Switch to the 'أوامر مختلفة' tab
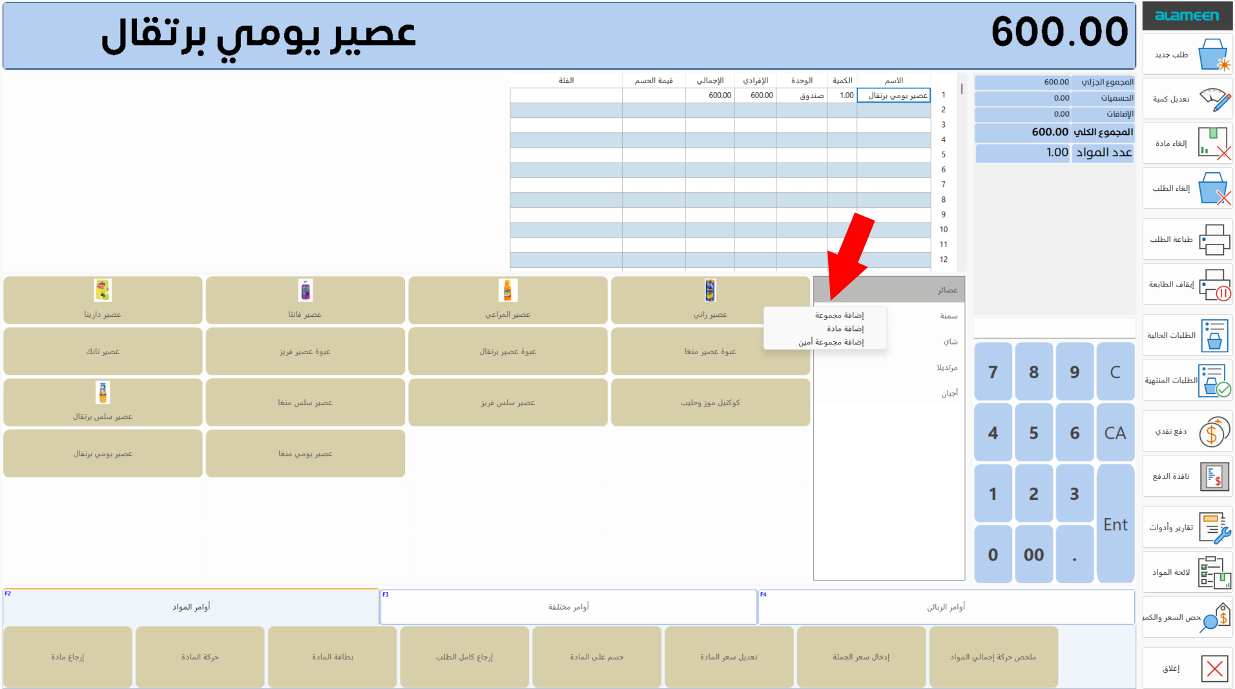Viewport: 1235px width, 689px height. tap(568, 607)
